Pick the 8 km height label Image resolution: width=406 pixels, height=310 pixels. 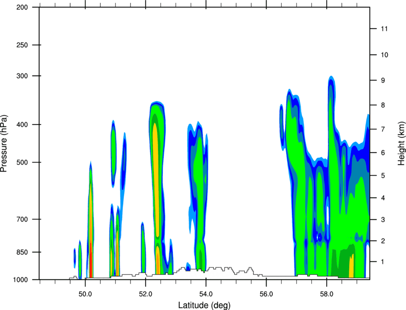383,105
